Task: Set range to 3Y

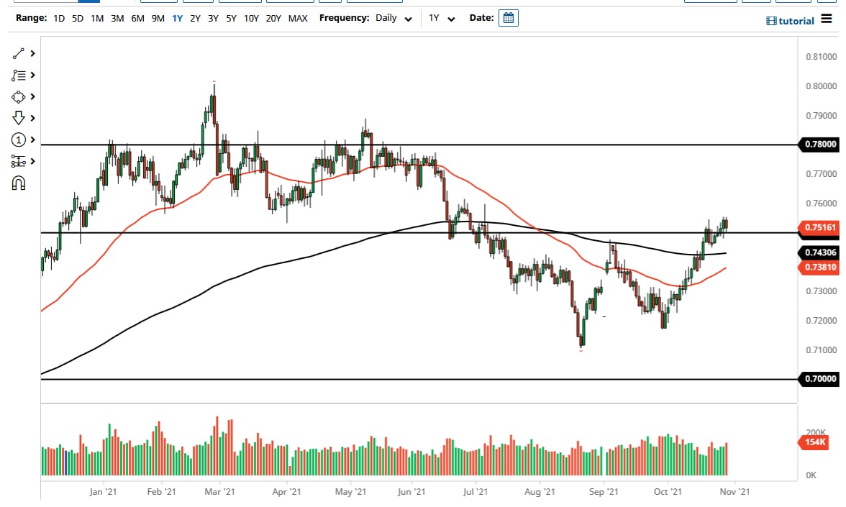Action: 213,19
